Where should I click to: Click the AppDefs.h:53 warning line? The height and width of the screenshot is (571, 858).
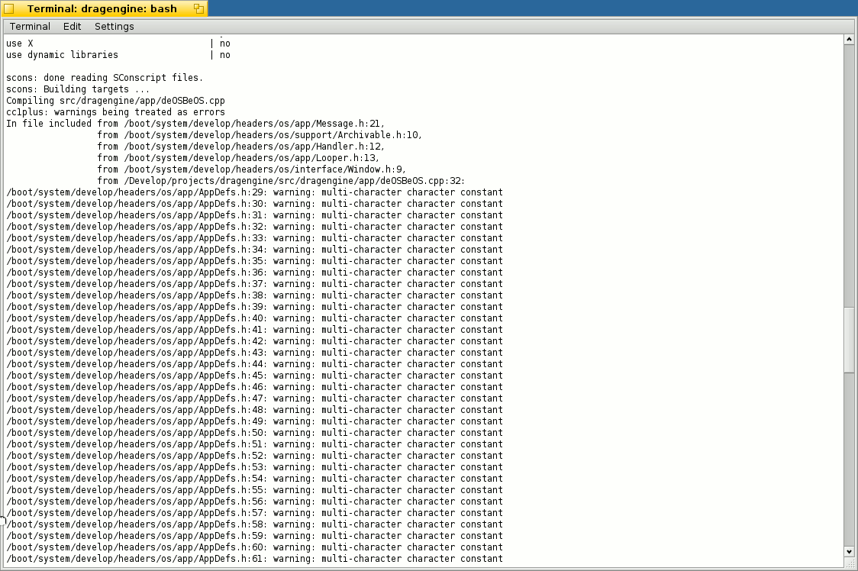[x=254, y=467]
